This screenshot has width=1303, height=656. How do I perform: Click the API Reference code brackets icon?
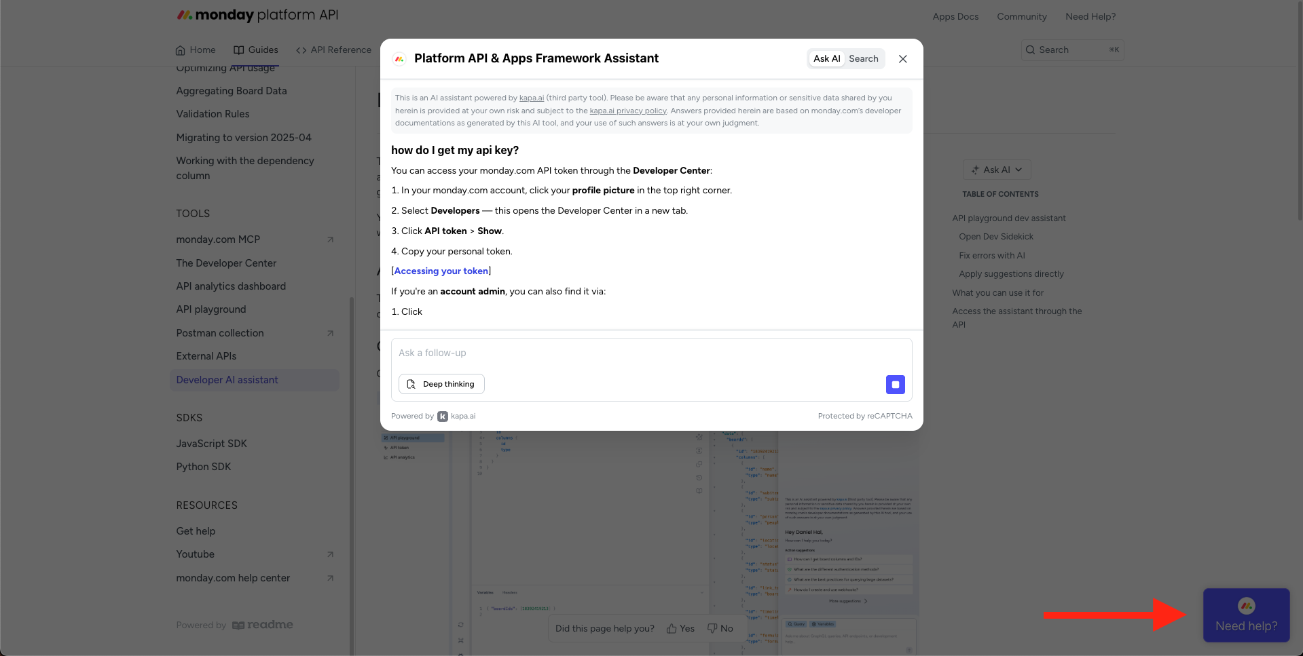click(301, 50)
